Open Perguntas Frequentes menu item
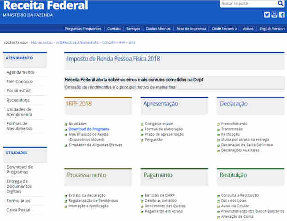This screenshot has height=221, width=287. (83, 29)
